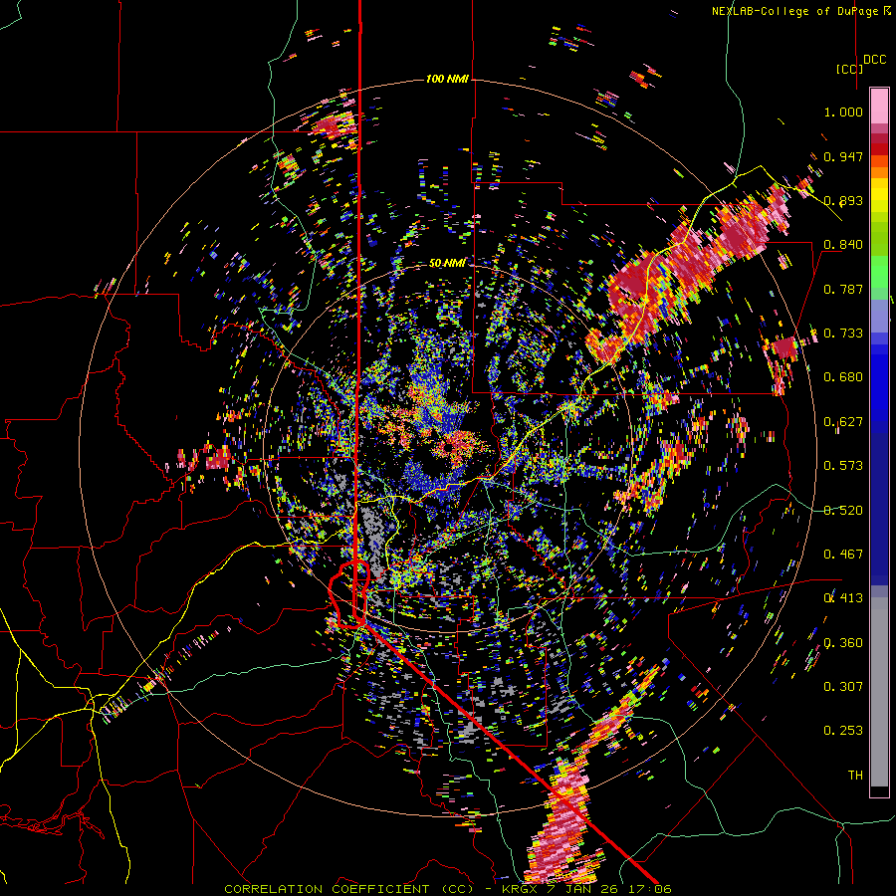Click the 0.467 value on the color scale
The height and width of the screenshot is (896, 896).
click(843, 555)
